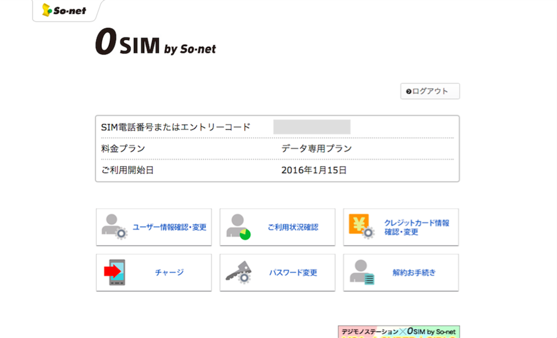
Task: Open the チャージ link
Action: coord(170,273)
